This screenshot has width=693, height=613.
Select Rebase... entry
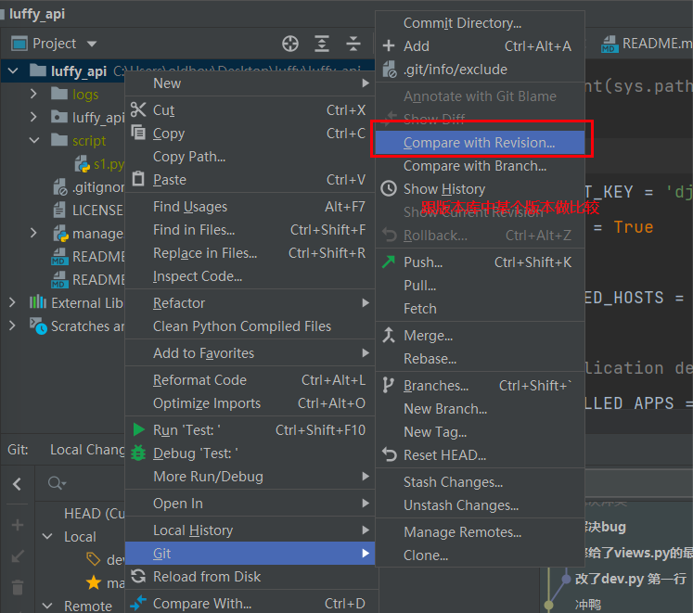click(480, 359)
